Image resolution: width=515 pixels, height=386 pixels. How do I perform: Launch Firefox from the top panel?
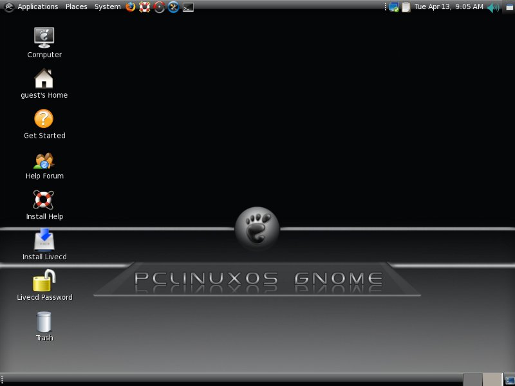pos(131,7)
